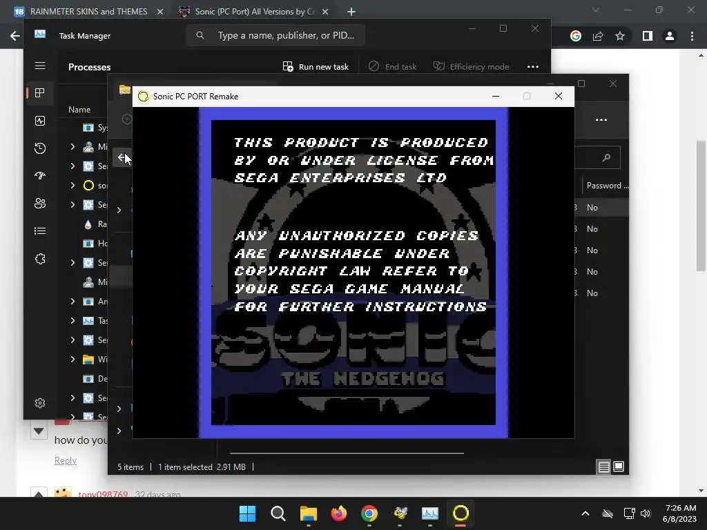The width and height of the screenshot is (707, 530).
Task: Open volume control in system tray
Action: click(x=646, y=513)
